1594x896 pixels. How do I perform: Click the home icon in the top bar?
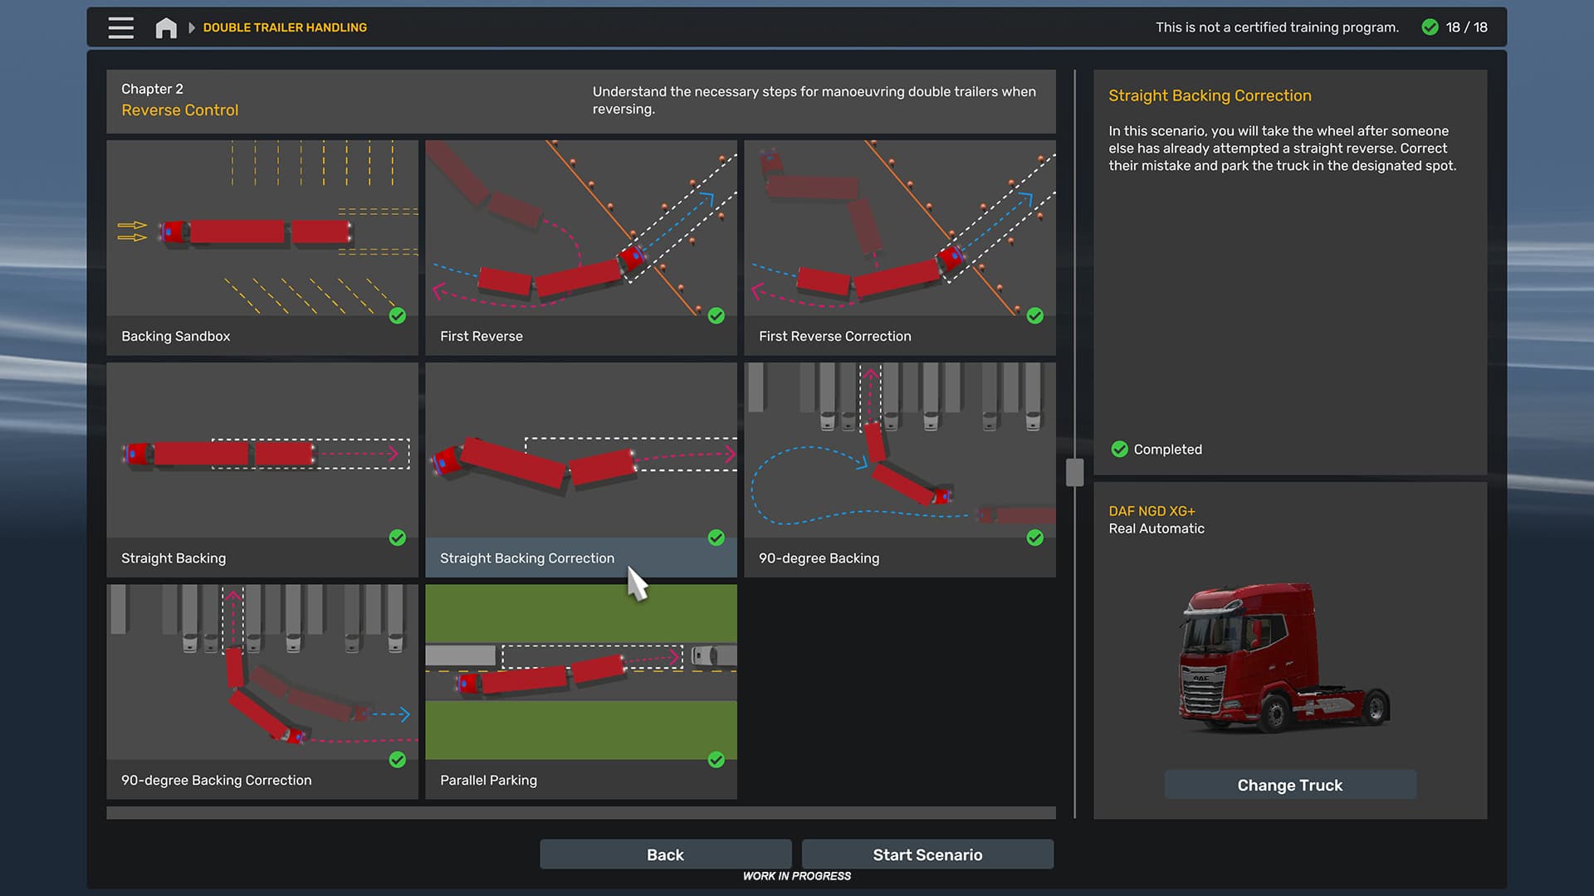(165, 27)
